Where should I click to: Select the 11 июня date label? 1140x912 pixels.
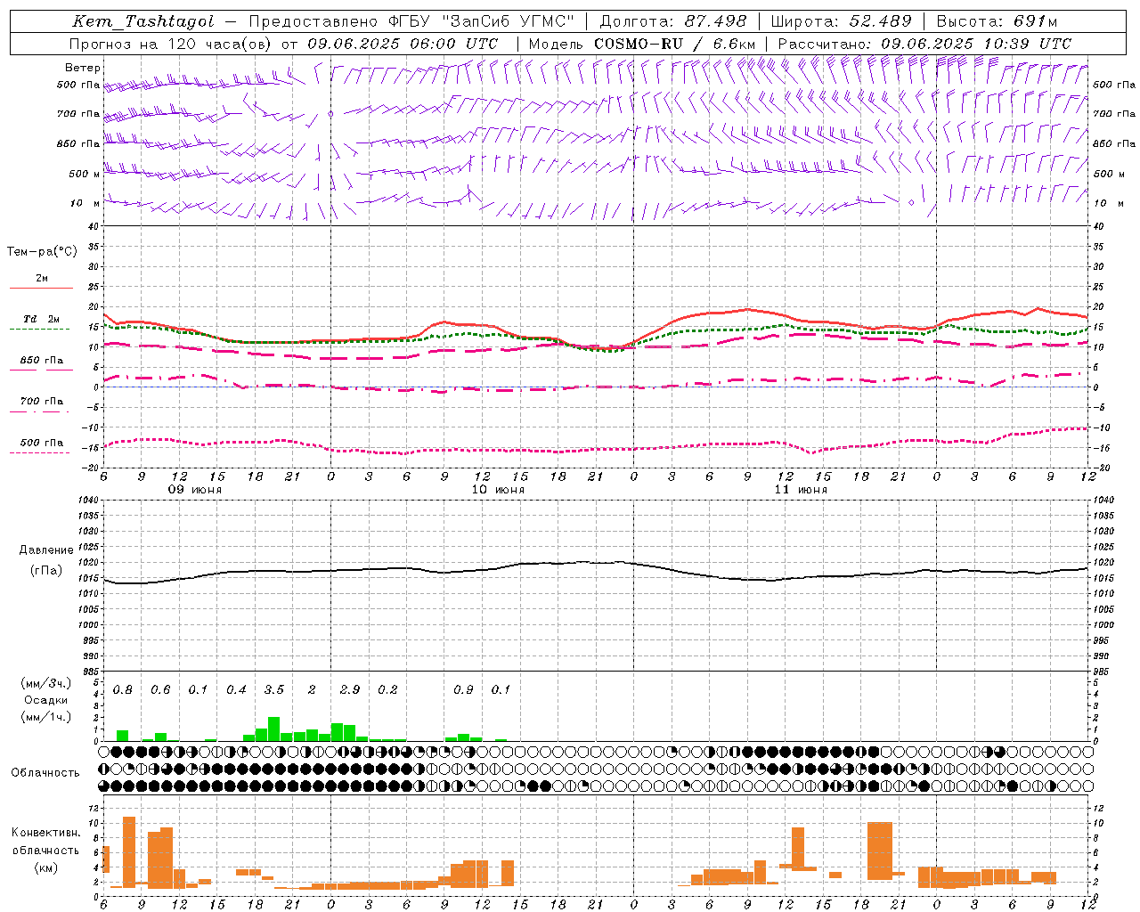tap(801, 490)
